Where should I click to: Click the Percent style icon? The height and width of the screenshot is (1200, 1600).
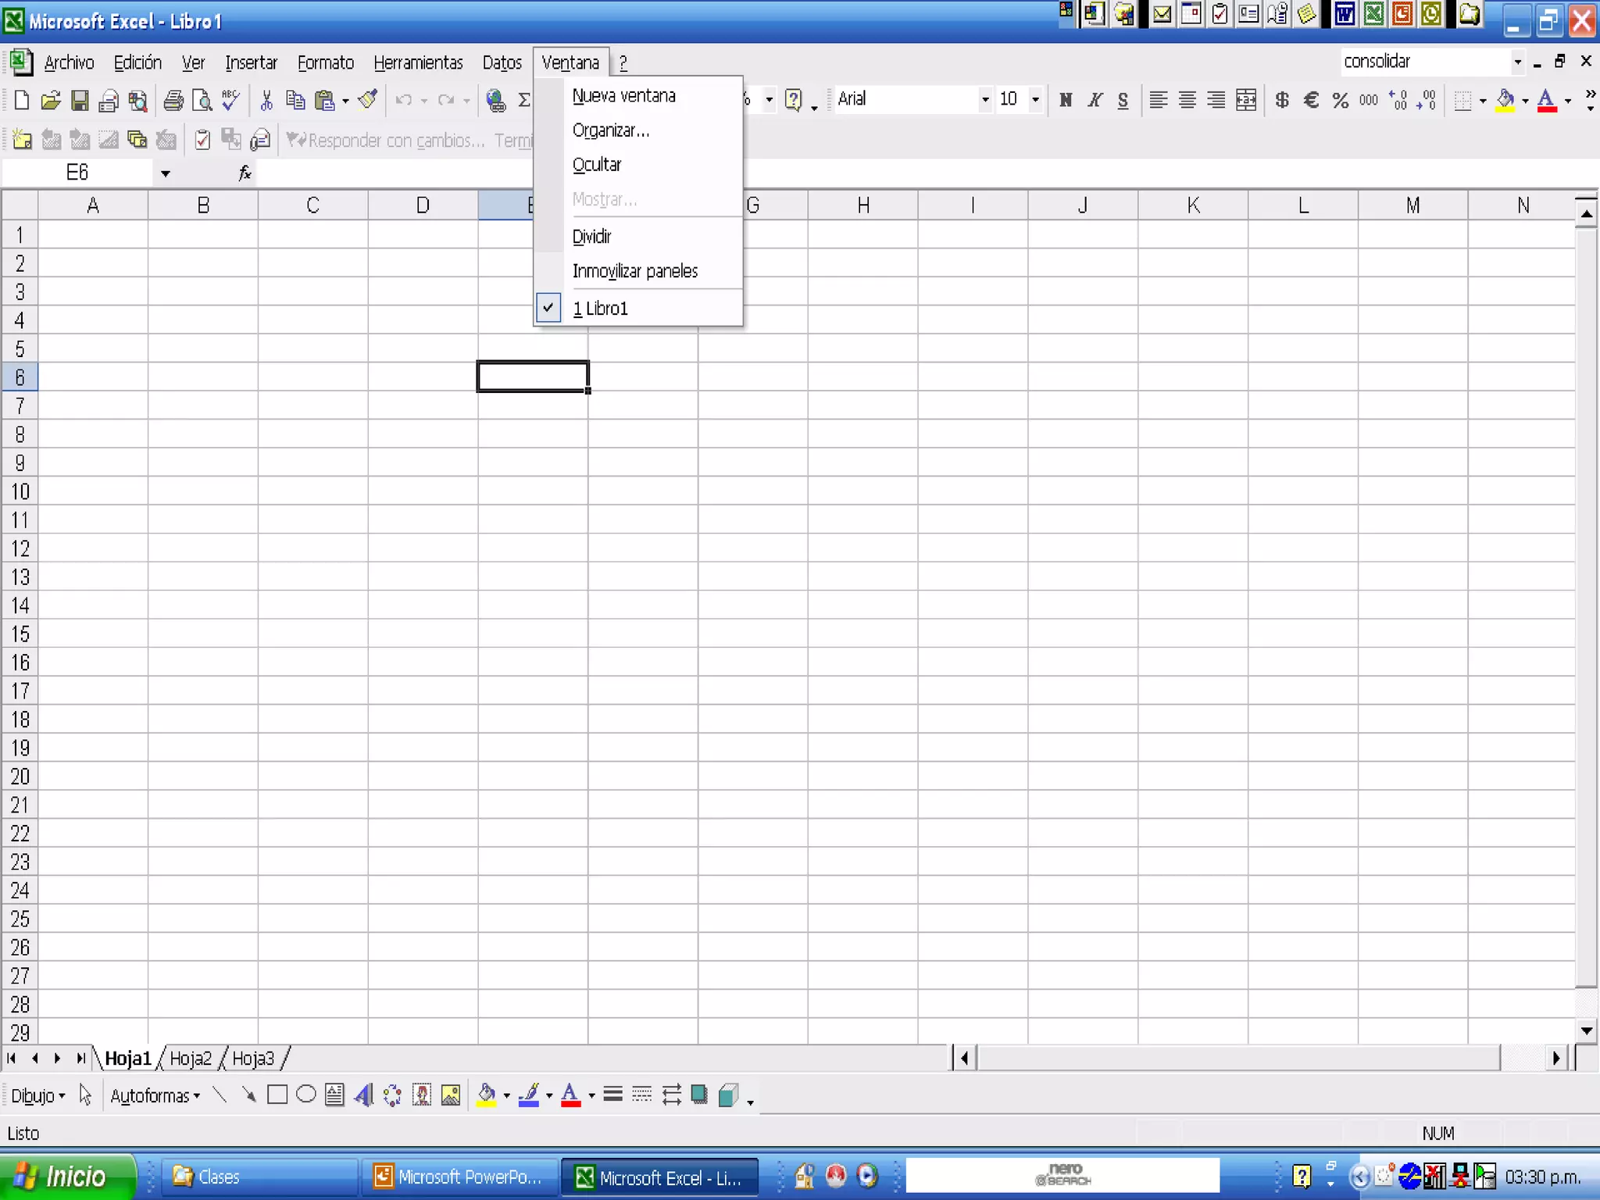[1341, 100]
